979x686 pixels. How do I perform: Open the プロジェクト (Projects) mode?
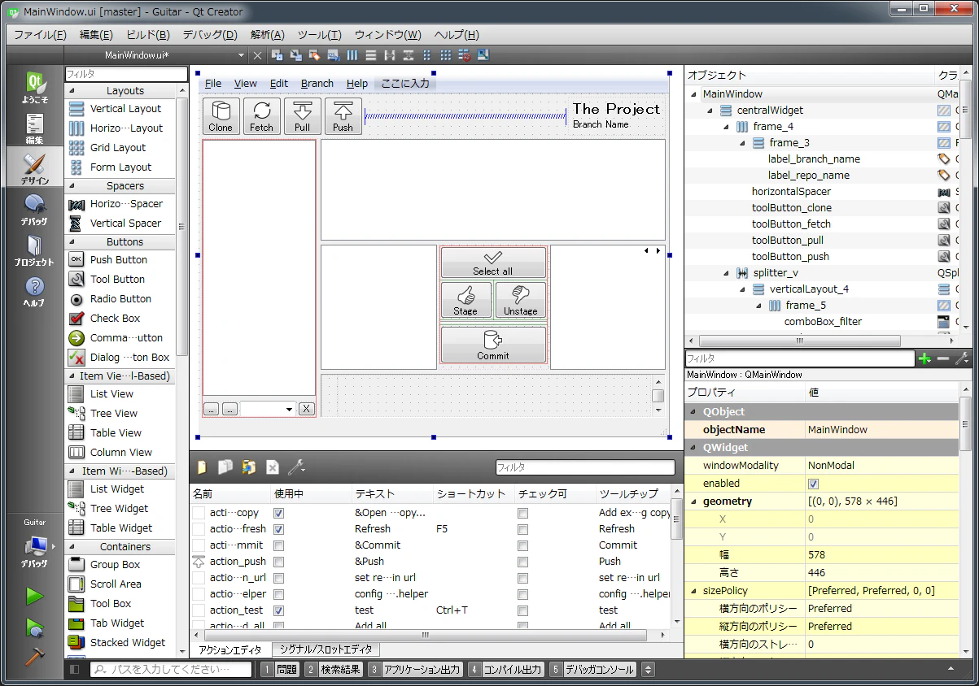pyautogui.click(x=35, y=250)
